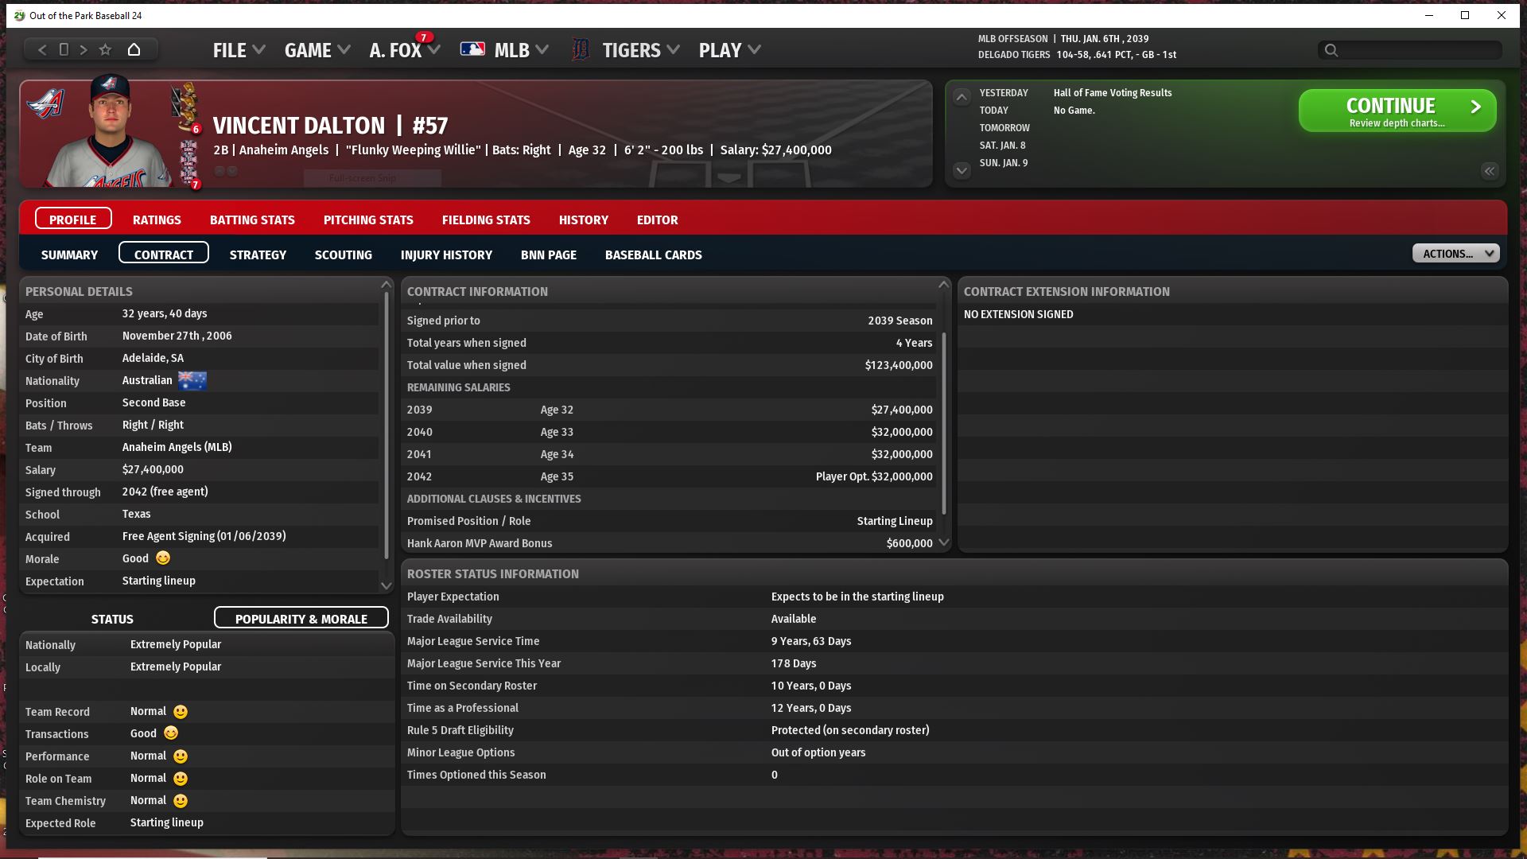Open the MLB league dropdown menu
Viewport: 1527px width, 859px height.
click(x=511, y=50)
